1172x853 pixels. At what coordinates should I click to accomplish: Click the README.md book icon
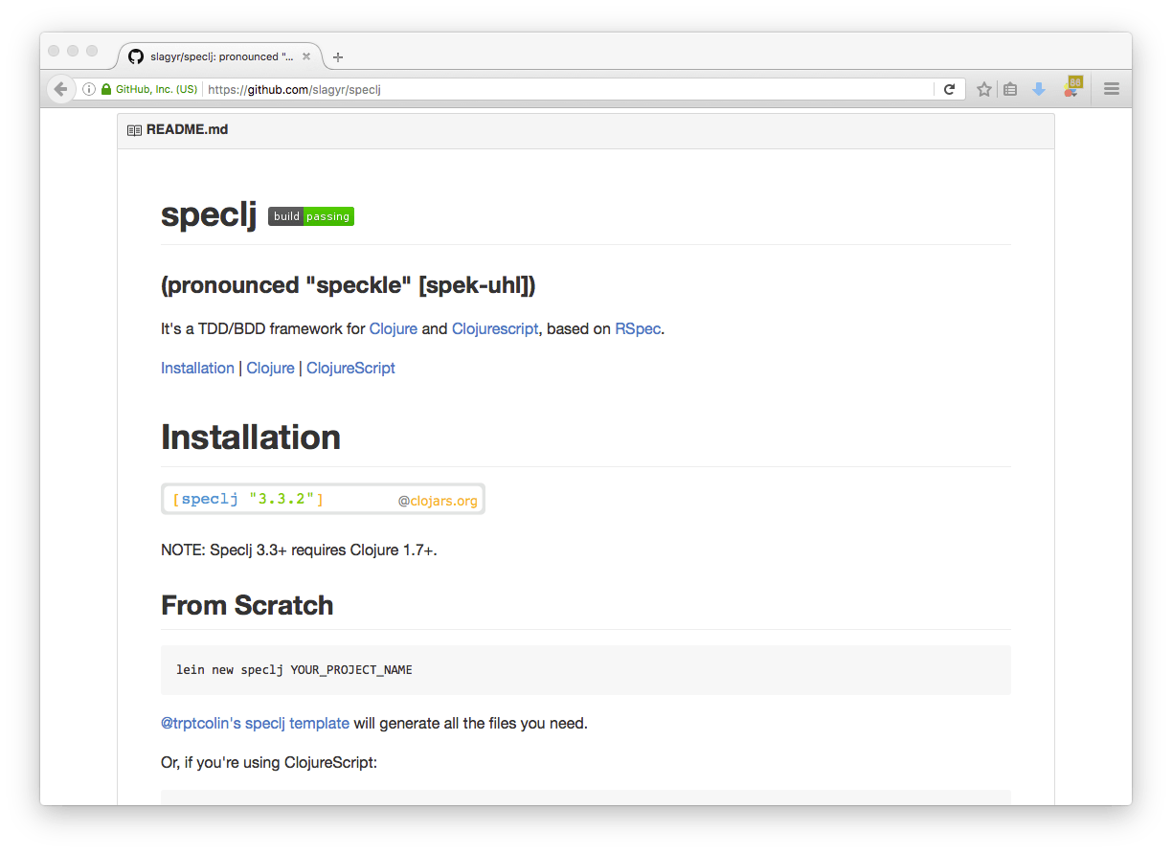tap(134, 130)
